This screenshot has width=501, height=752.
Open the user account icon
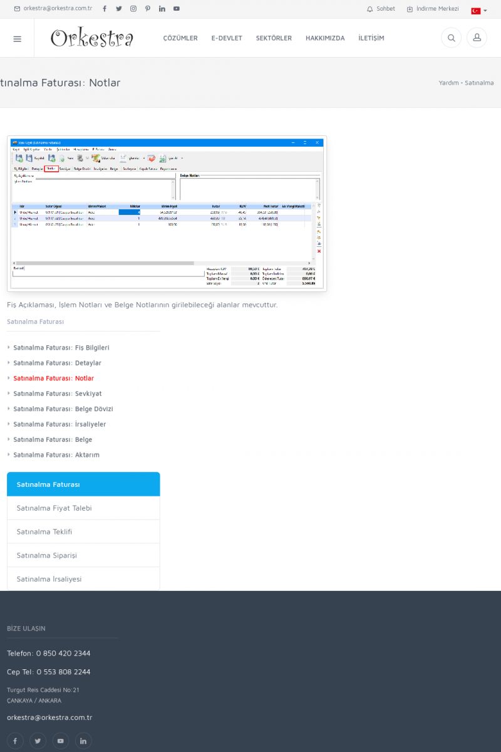477,38
